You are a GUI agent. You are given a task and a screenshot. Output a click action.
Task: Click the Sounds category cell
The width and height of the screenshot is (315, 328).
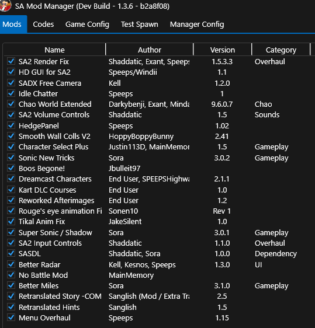[267, 115]
